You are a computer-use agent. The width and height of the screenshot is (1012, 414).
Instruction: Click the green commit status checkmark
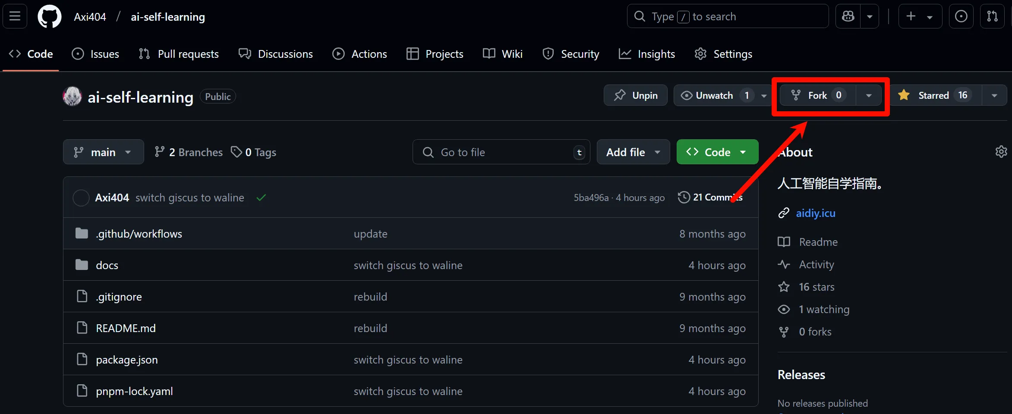261,198
